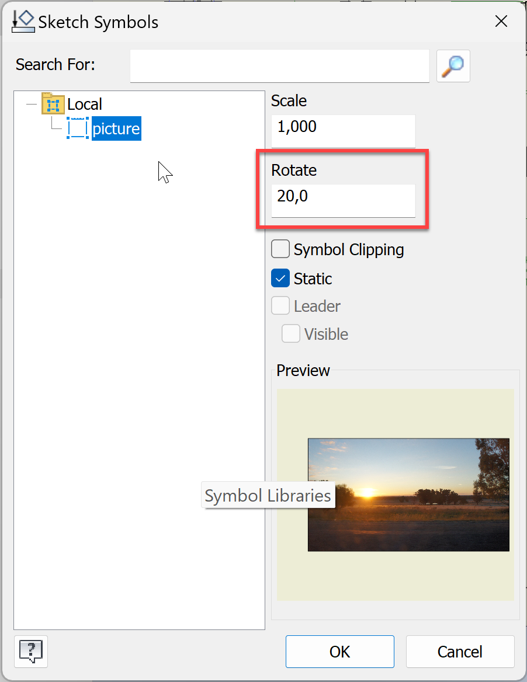The image size is (527, 682).
Task: Click the sunset preview image
Action: pos(408,495)
